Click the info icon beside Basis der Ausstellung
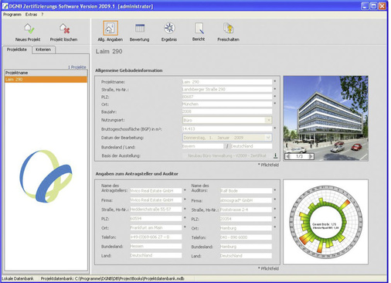391x283 pixels. (x=275, y=155)
